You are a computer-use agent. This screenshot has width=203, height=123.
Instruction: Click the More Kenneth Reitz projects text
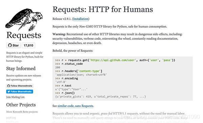pos(22,112)
